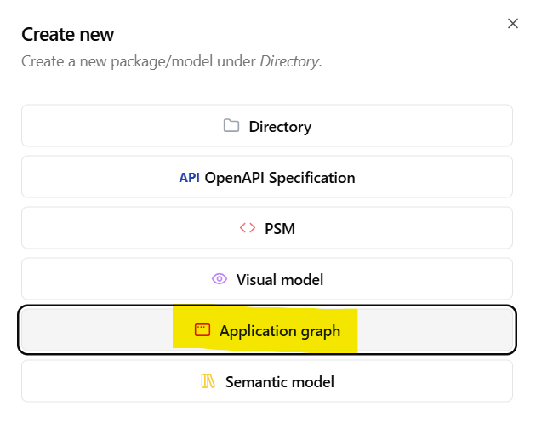Click the red window icon for Application graph
Viewport: 536px width, 440px height.
[x=202, y=330]
